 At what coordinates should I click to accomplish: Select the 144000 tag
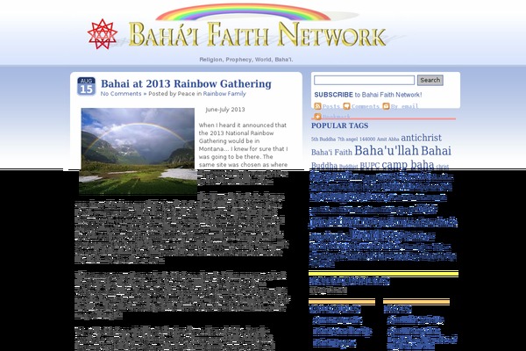[367, 139]
